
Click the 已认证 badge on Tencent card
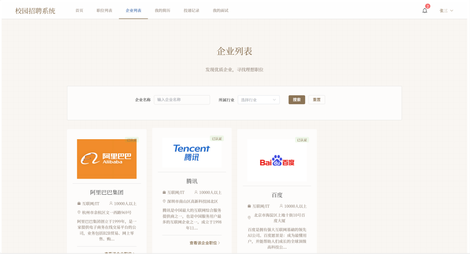(217, 139)
